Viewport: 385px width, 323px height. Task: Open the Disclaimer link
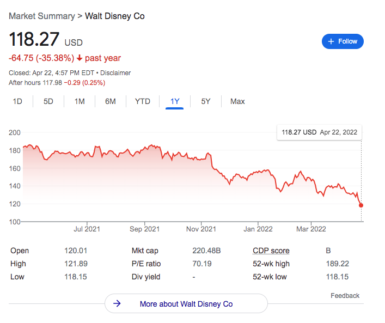tap(116, 73)
